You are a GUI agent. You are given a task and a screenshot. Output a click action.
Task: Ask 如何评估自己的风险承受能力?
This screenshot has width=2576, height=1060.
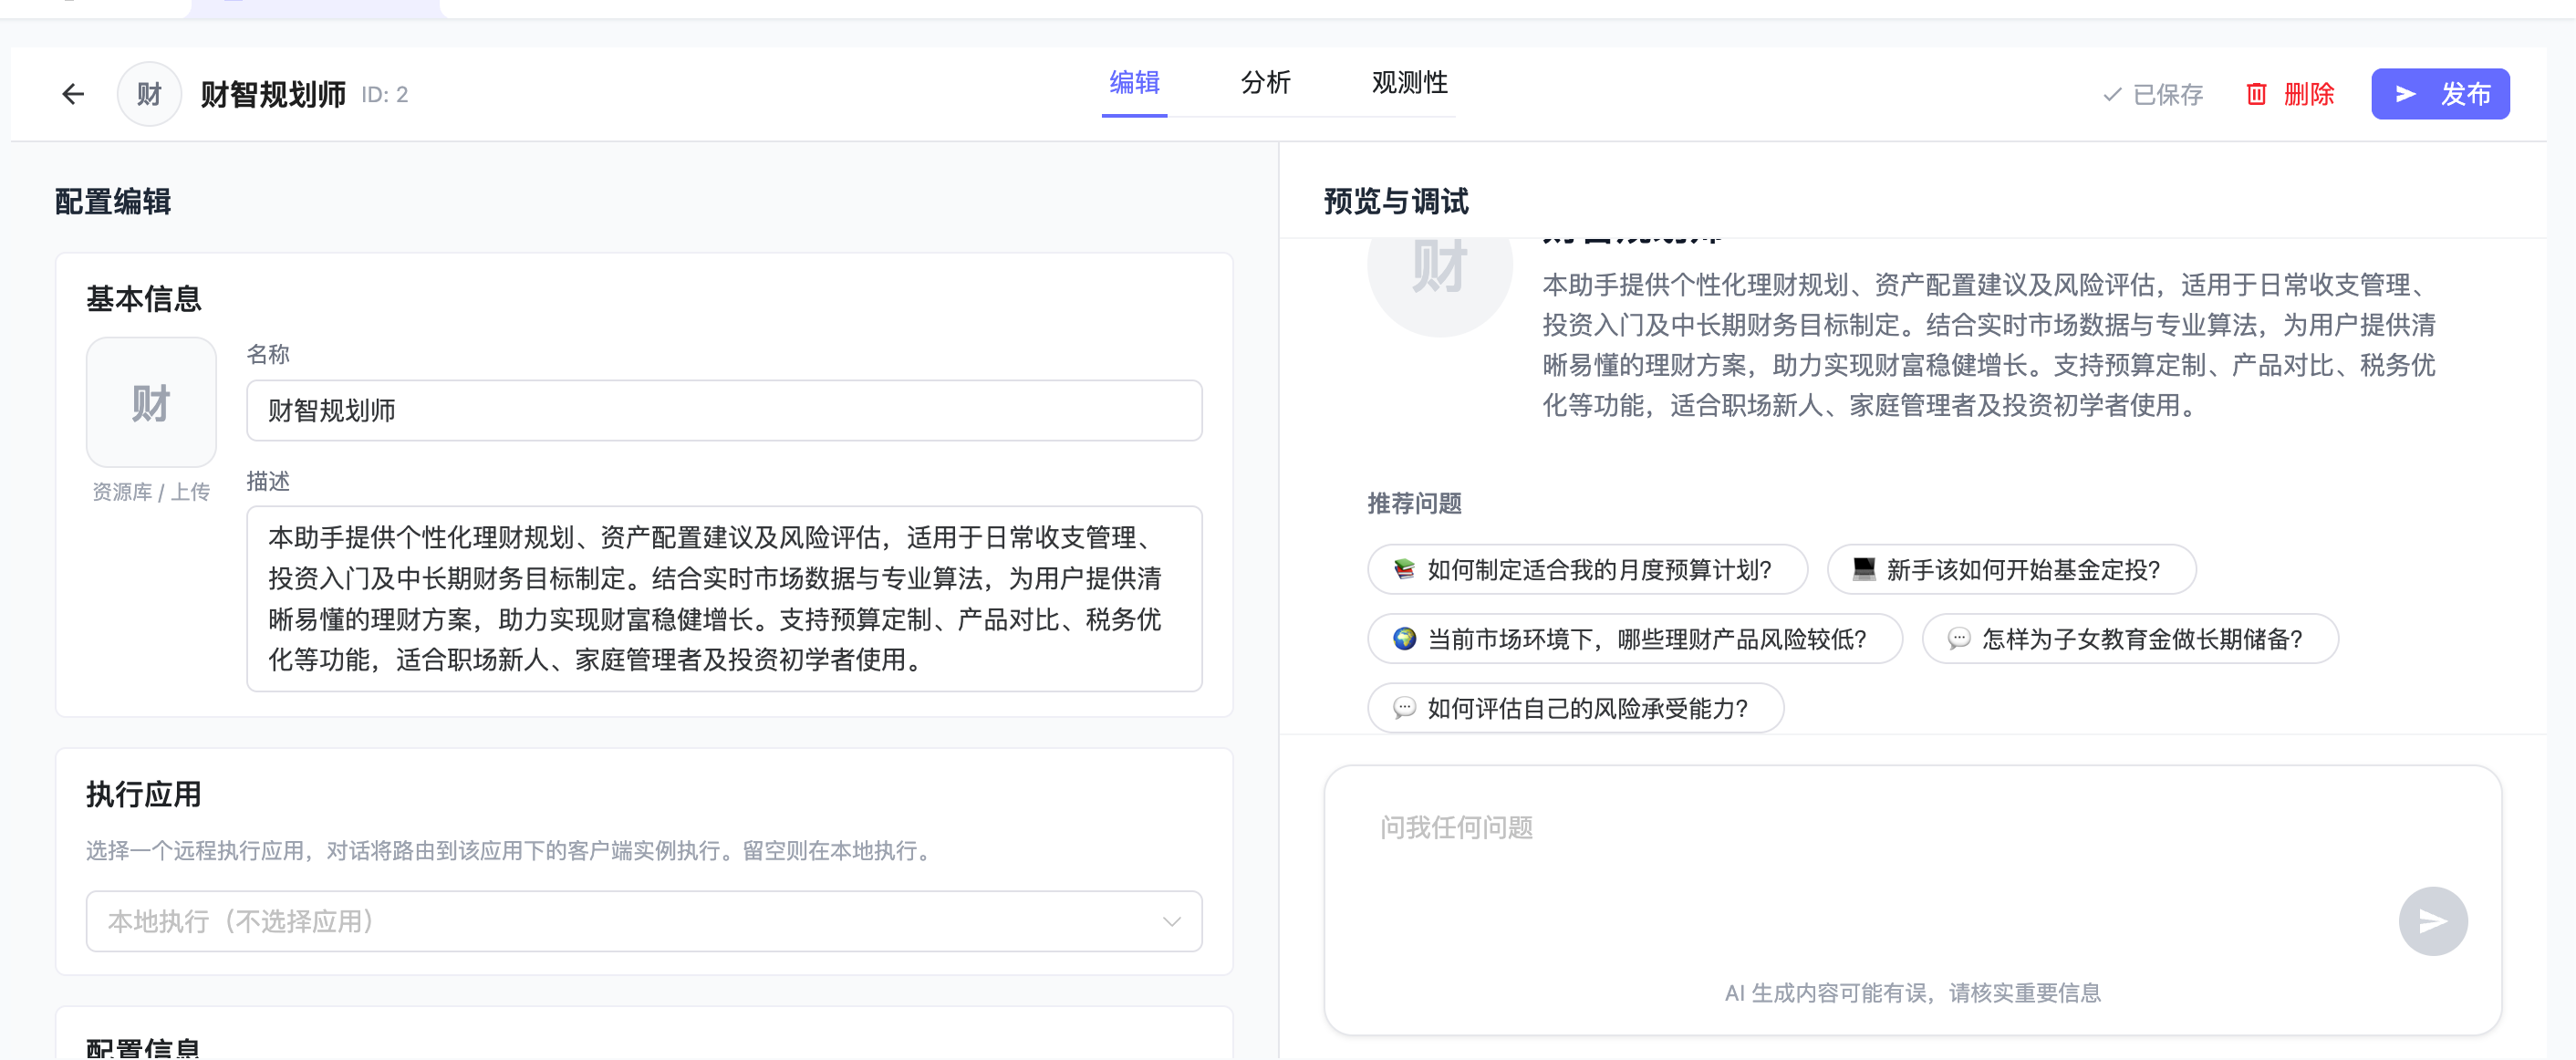click(x=1575, y=708)
